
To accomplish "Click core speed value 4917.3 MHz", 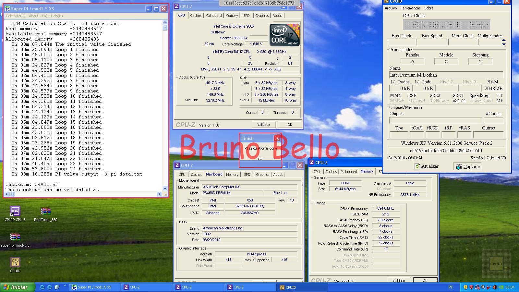I will (x=215, y=83).
